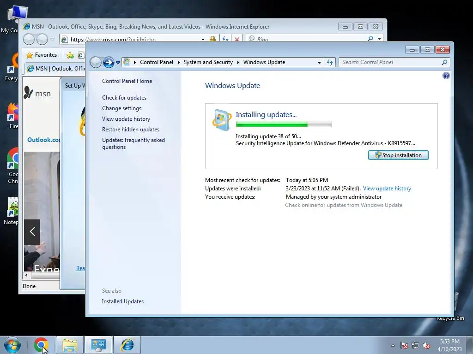Click the Internet Explorer refresh icon

point(225,39)
